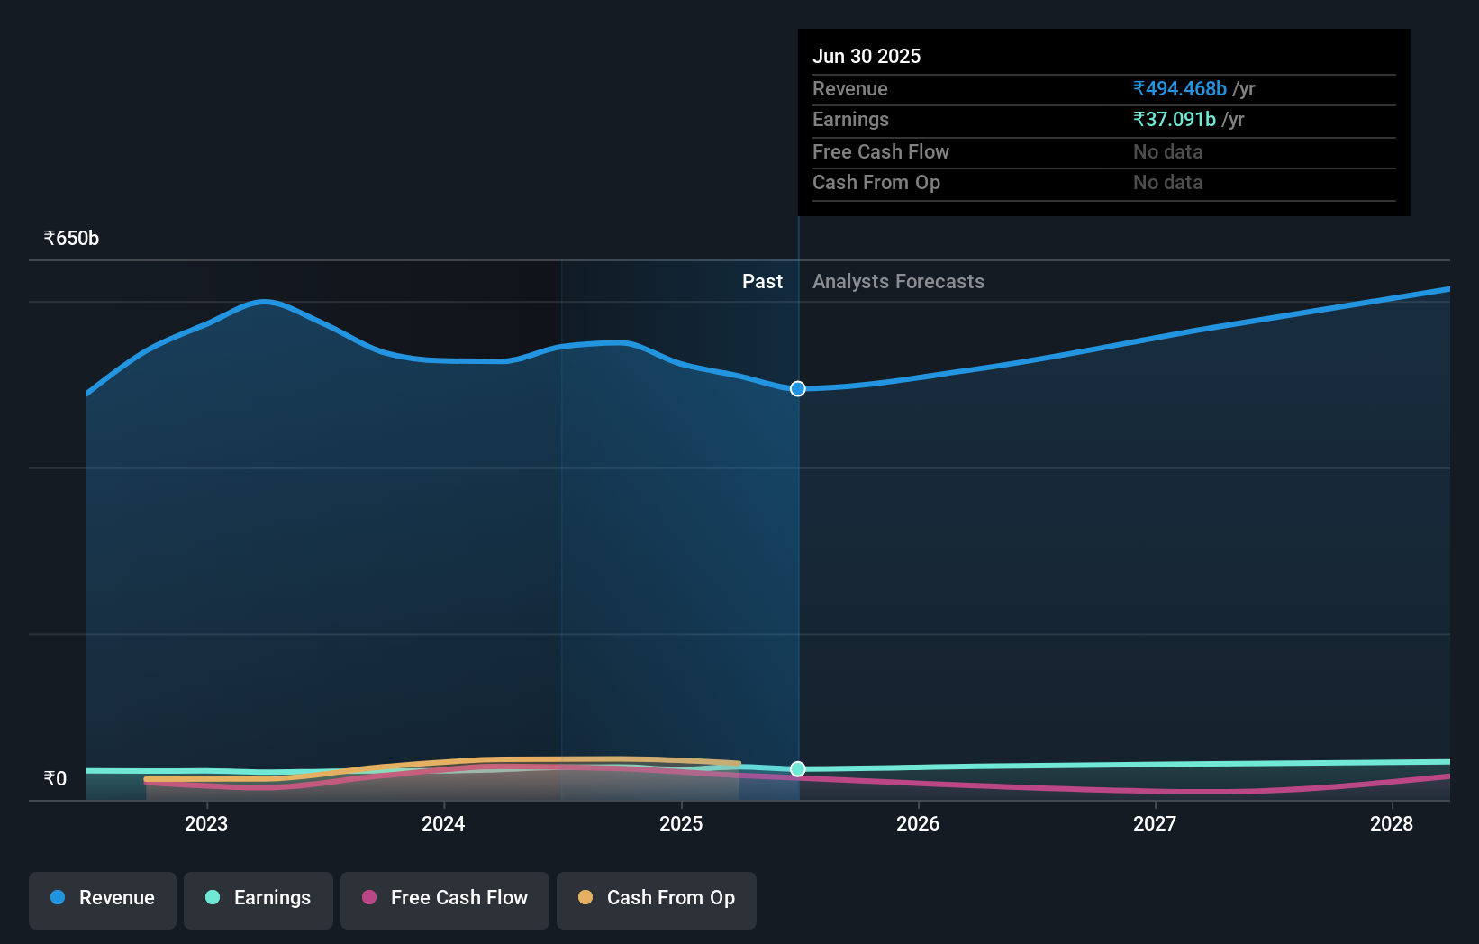
Task: Click the Cash From Op tooltip row label
Action: point(876,182)
